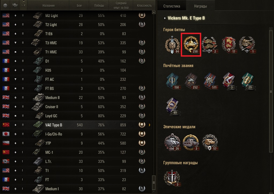
Task: Click the red banner medal with 17
Action: (229, 45)
